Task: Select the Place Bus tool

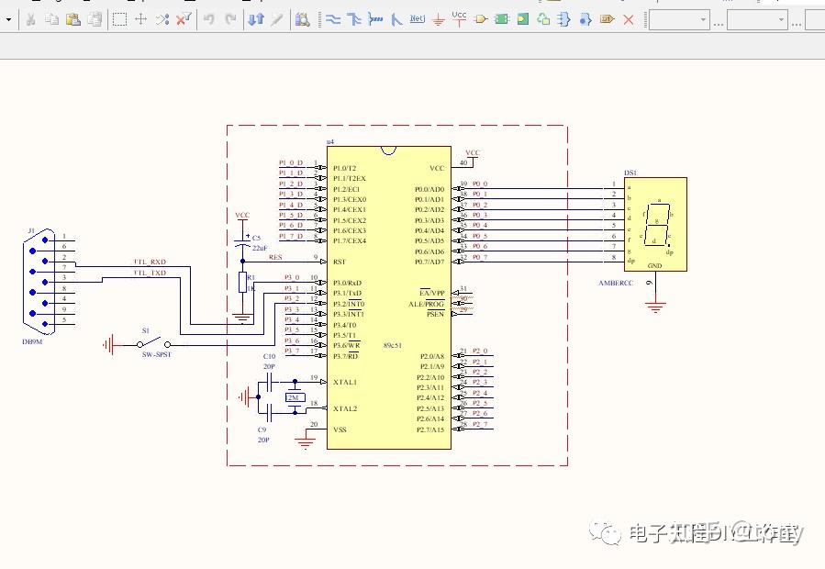Action: click(353, 18)
